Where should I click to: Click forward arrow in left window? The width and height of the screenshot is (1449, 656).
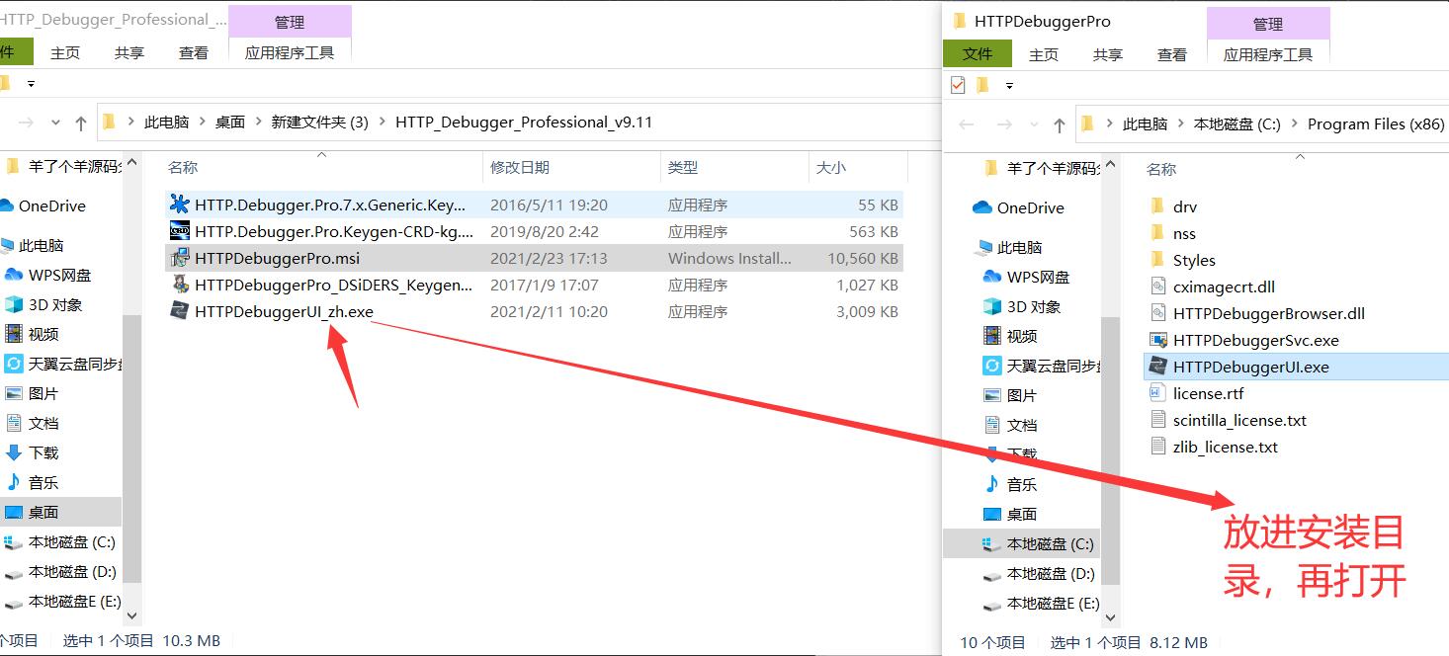coord(26,123)
